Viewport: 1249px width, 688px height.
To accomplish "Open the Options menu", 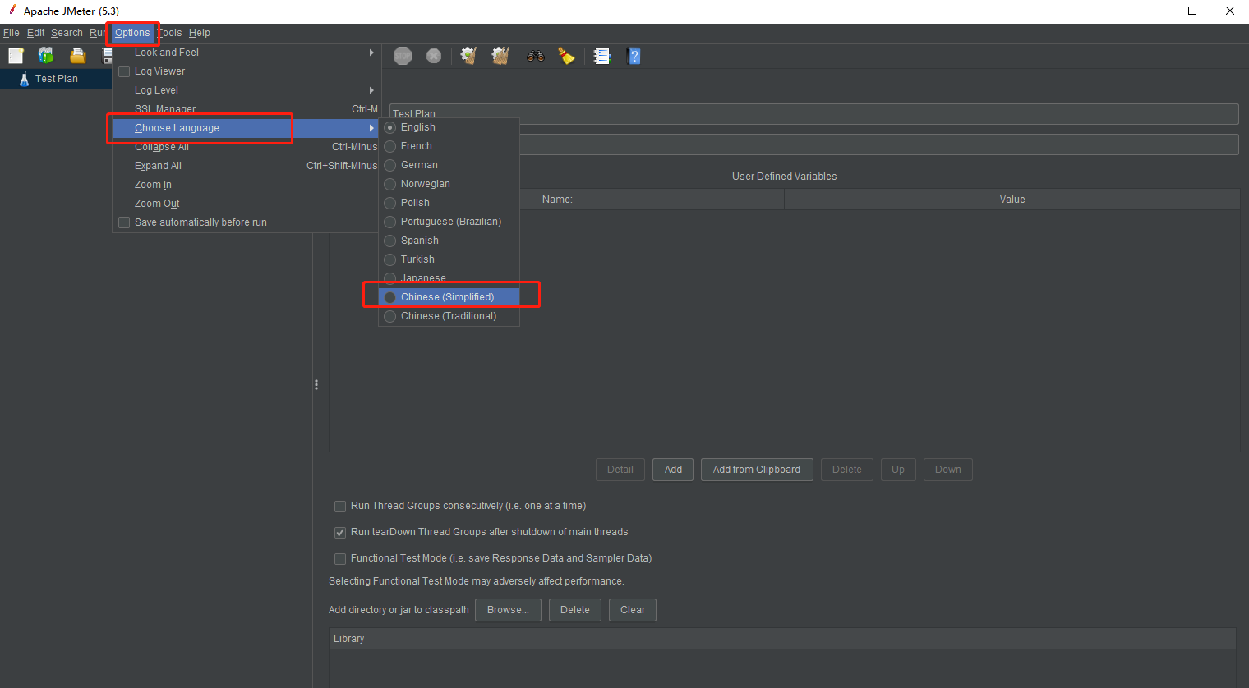I will (132, 33).
